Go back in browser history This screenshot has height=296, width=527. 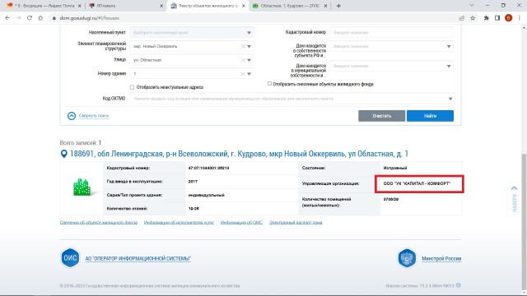pyautogui.click(x=7, y=18)
